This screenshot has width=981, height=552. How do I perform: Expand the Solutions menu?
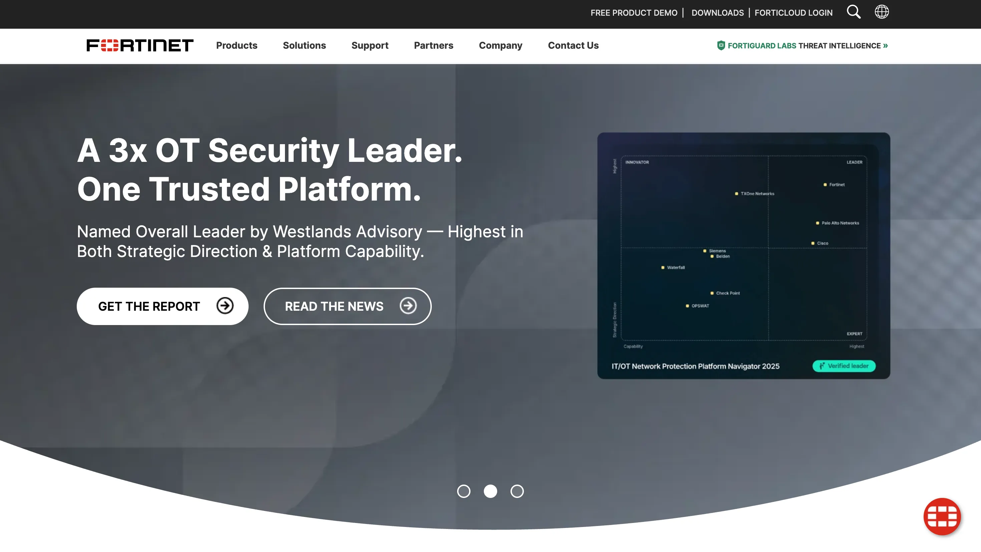304,45
